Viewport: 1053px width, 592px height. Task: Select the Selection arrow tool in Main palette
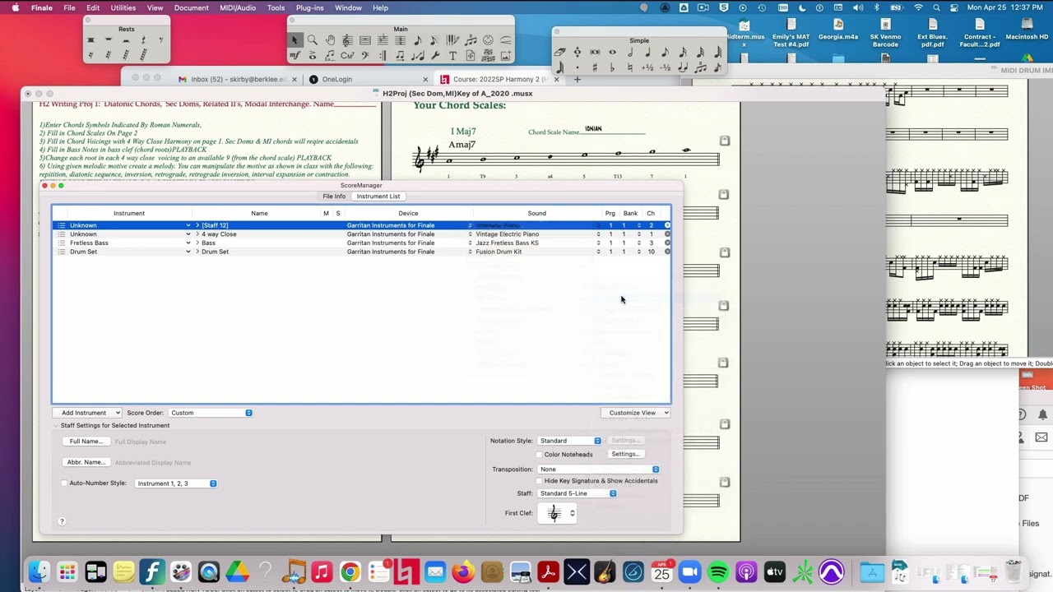(295, 40)
